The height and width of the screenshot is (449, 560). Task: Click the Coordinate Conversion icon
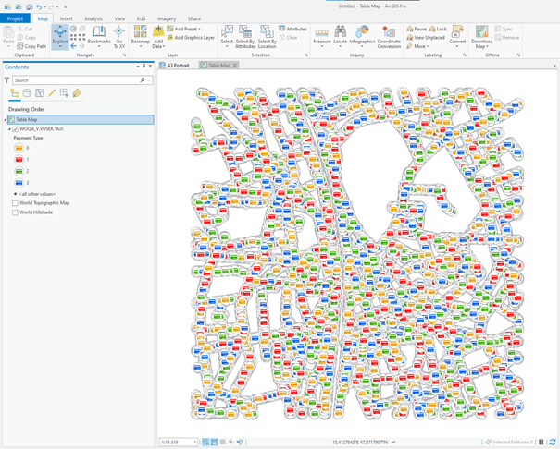pos(389,35)
